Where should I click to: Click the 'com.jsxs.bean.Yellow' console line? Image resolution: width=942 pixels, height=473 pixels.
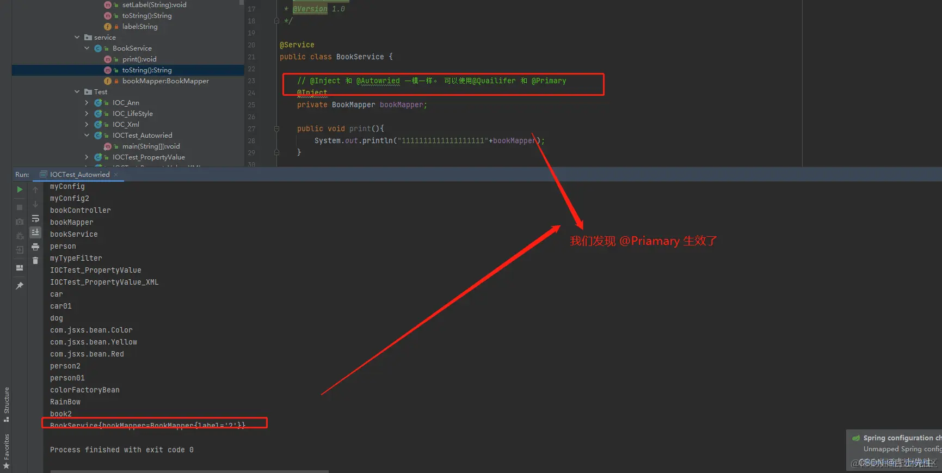pos(94,342)
